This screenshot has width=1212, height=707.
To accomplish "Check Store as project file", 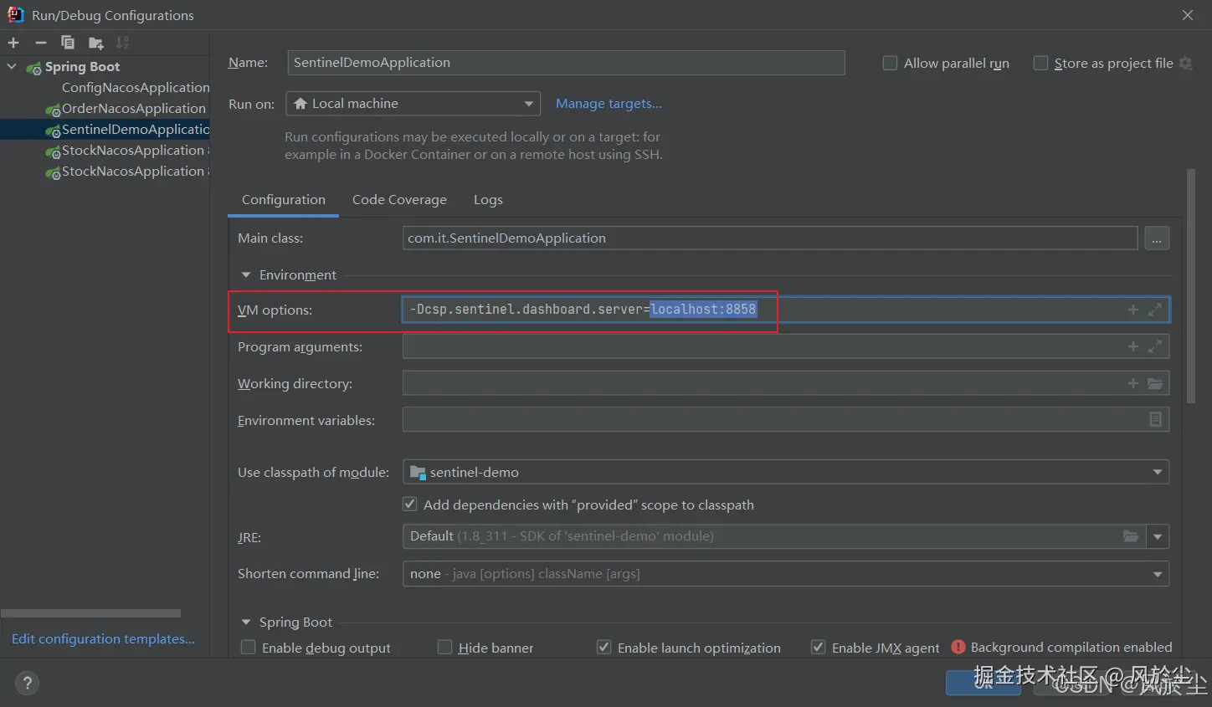I will (1040, 63).
